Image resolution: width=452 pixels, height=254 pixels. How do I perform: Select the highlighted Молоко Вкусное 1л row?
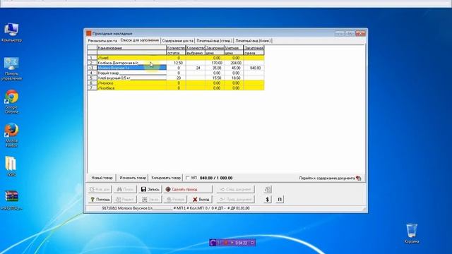click(176, 68)
